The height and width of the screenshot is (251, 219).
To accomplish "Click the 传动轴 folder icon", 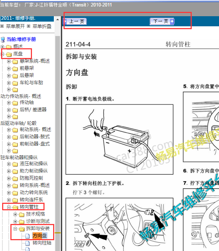I will (x=15, y=103).
